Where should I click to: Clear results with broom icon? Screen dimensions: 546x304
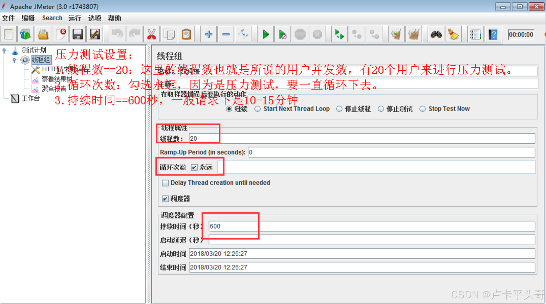point(396,34)
